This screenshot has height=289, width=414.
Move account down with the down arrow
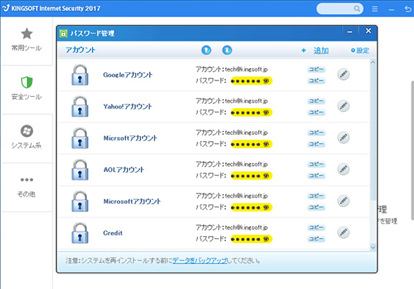[x=227, y=50]
